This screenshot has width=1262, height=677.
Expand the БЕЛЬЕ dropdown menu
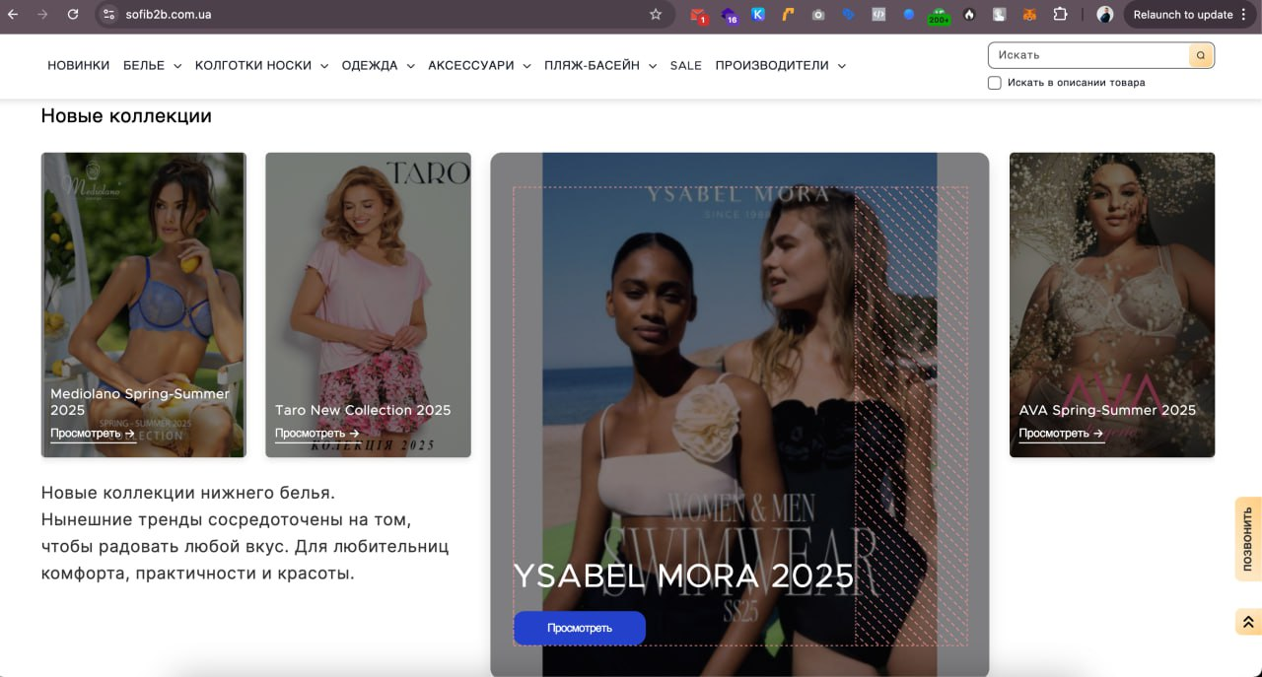coord(152,66)
